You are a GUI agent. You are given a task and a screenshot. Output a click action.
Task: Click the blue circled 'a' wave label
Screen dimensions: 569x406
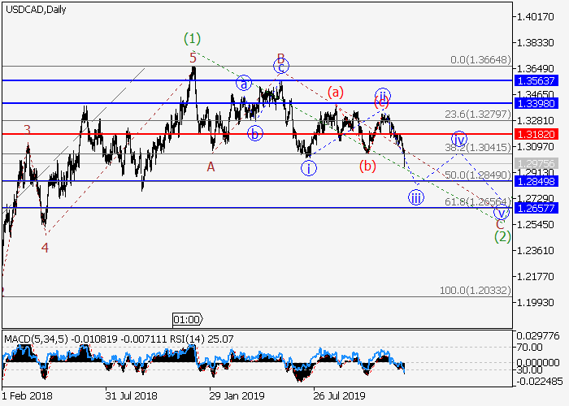[244, 83]
